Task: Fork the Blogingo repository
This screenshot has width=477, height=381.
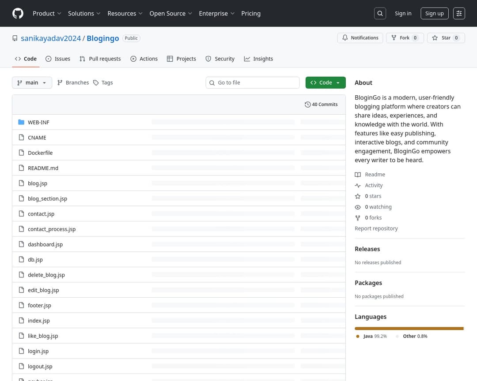Action: click(x=405, y=38)
